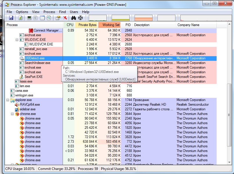This screenshot has height=174, width=234.
Task: Click the CPU usage history mini graph
Action: point(98,18)
